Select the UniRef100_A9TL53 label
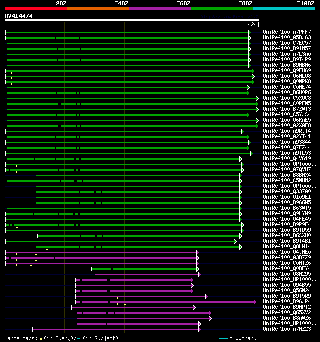 click(x=287, y=153)
